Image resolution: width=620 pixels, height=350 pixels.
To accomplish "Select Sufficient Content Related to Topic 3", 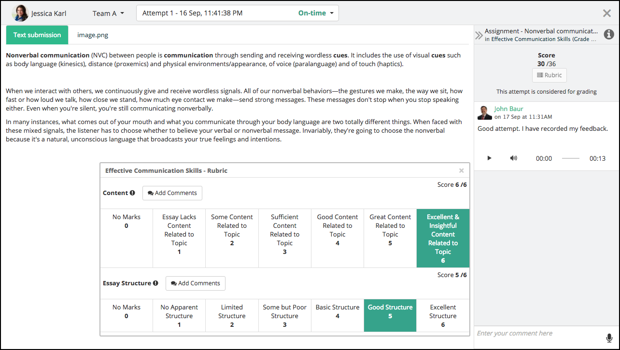I will click(x=285, y=238).
